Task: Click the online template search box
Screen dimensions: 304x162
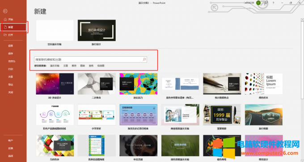Action: (x=91, y=59)
